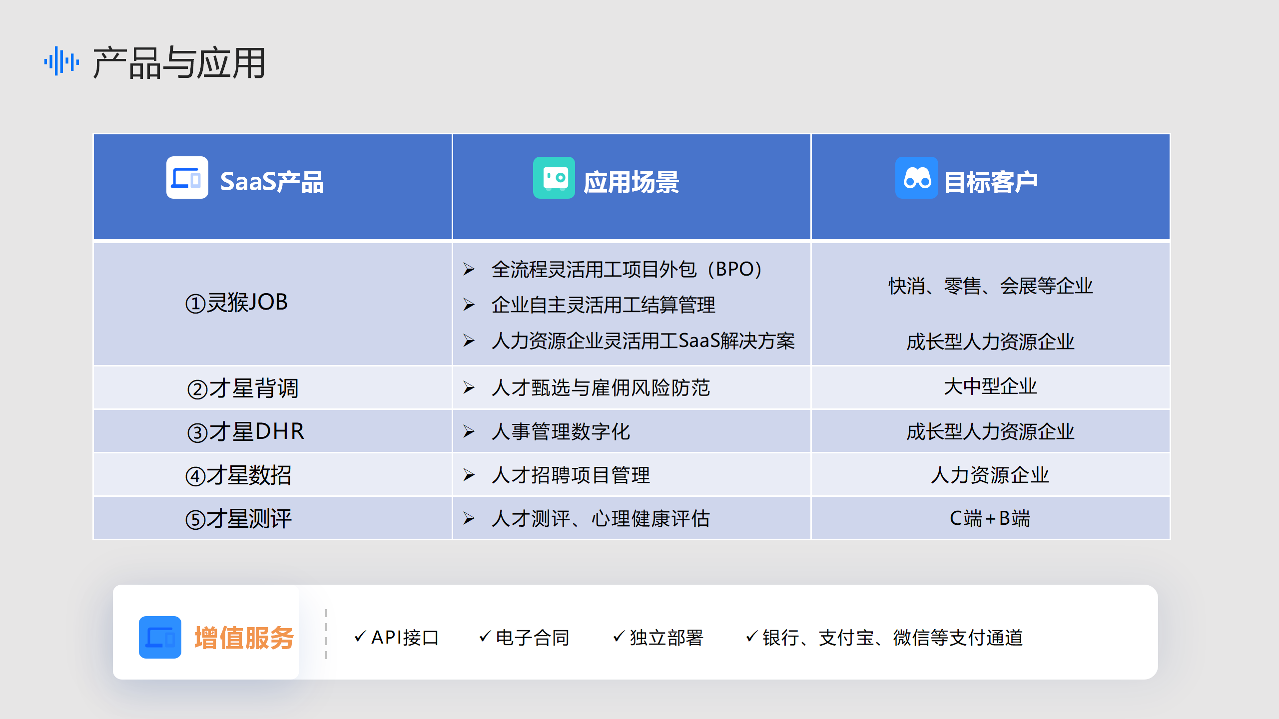Click the checkmark next to API接口
Image resolution: width=1279 pixels, height=719 pixels.
click(x=360, y=636)
